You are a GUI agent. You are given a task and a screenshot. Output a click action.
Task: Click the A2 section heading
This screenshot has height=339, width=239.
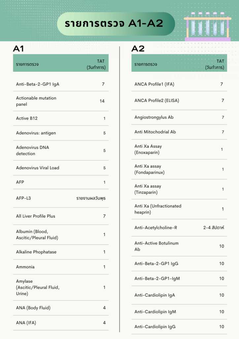138,49
